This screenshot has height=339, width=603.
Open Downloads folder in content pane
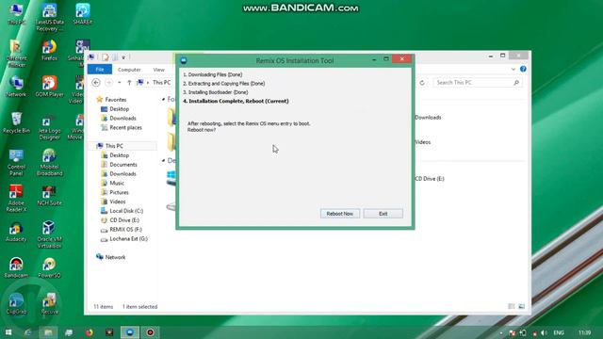428,118
